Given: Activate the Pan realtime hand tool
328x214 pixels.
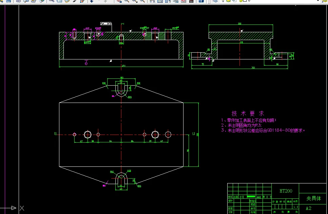Looking at the screenshot, I should click(x=119, y=1).
